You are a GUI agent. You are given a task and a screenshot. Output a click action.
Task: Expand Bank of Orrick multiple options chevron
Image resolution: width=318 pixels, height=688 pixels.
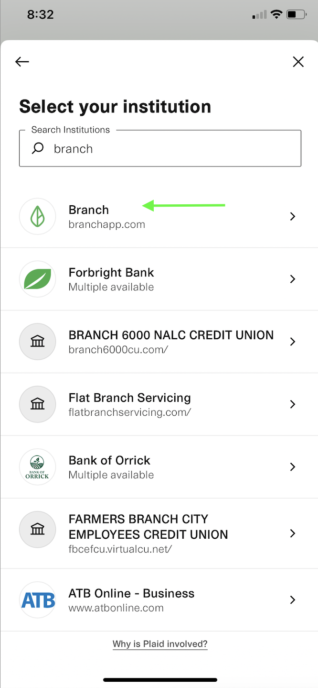tap(292, 466)
